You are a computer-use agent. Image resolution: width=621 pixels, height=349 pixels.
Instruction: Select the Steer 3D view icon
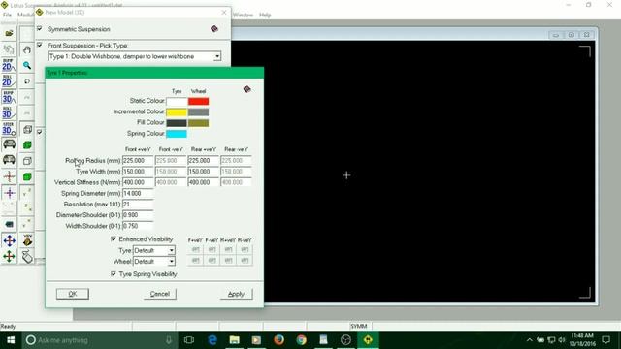pyautogui.click(x=9, y=129)
